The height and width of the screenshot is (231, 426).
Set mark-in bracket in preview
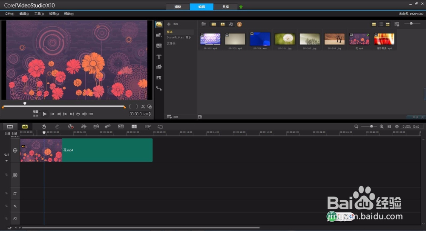(x=130, y=107)
